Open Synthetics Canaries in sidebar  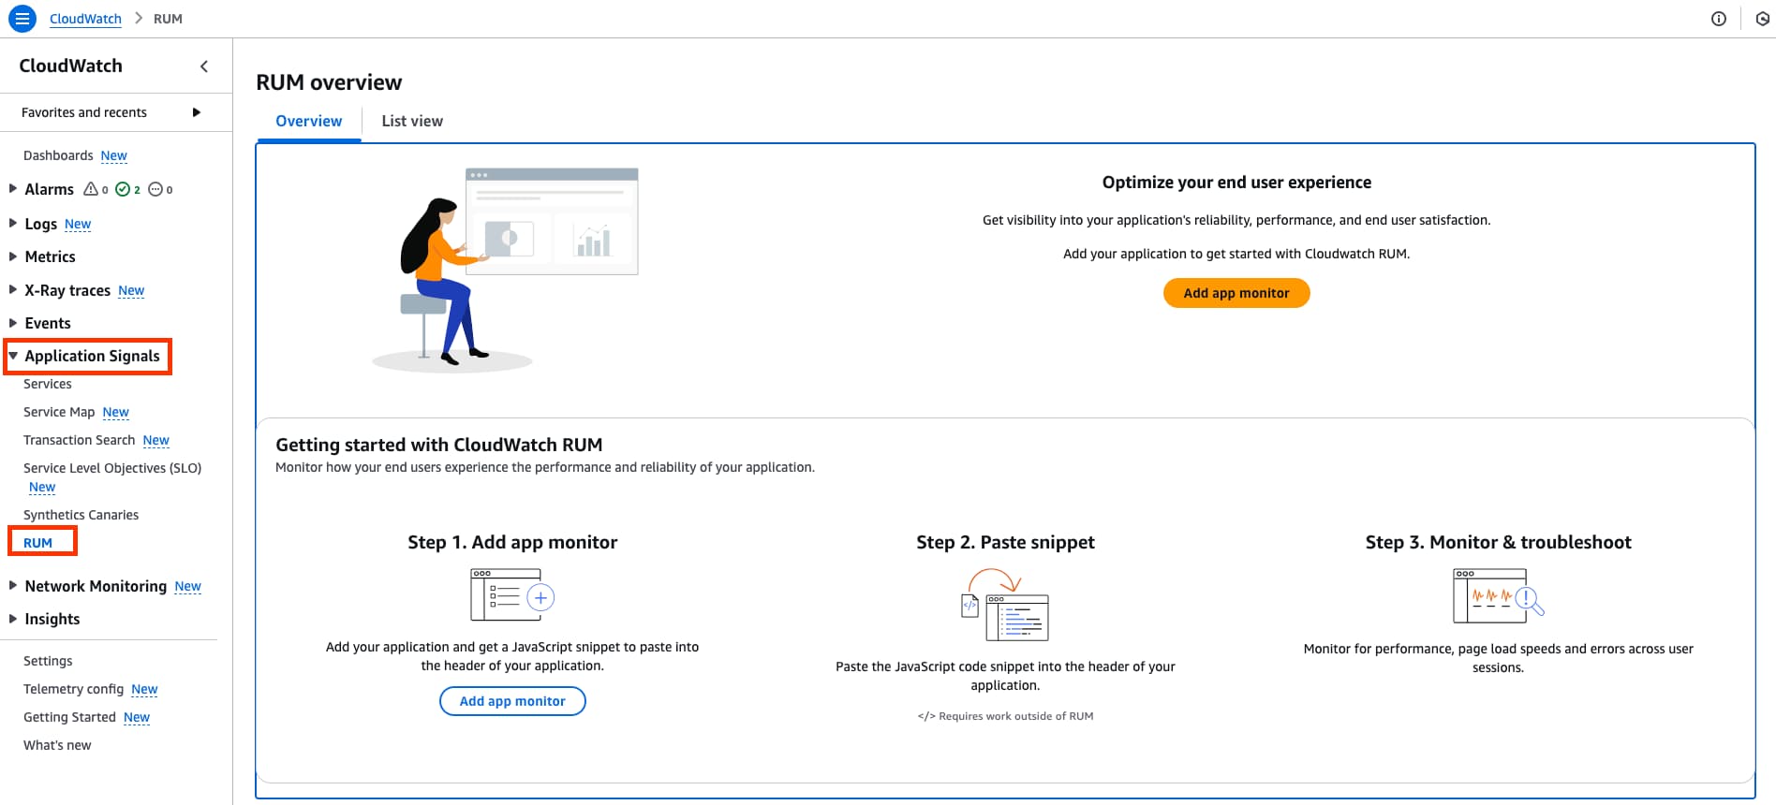coord(81,515)
